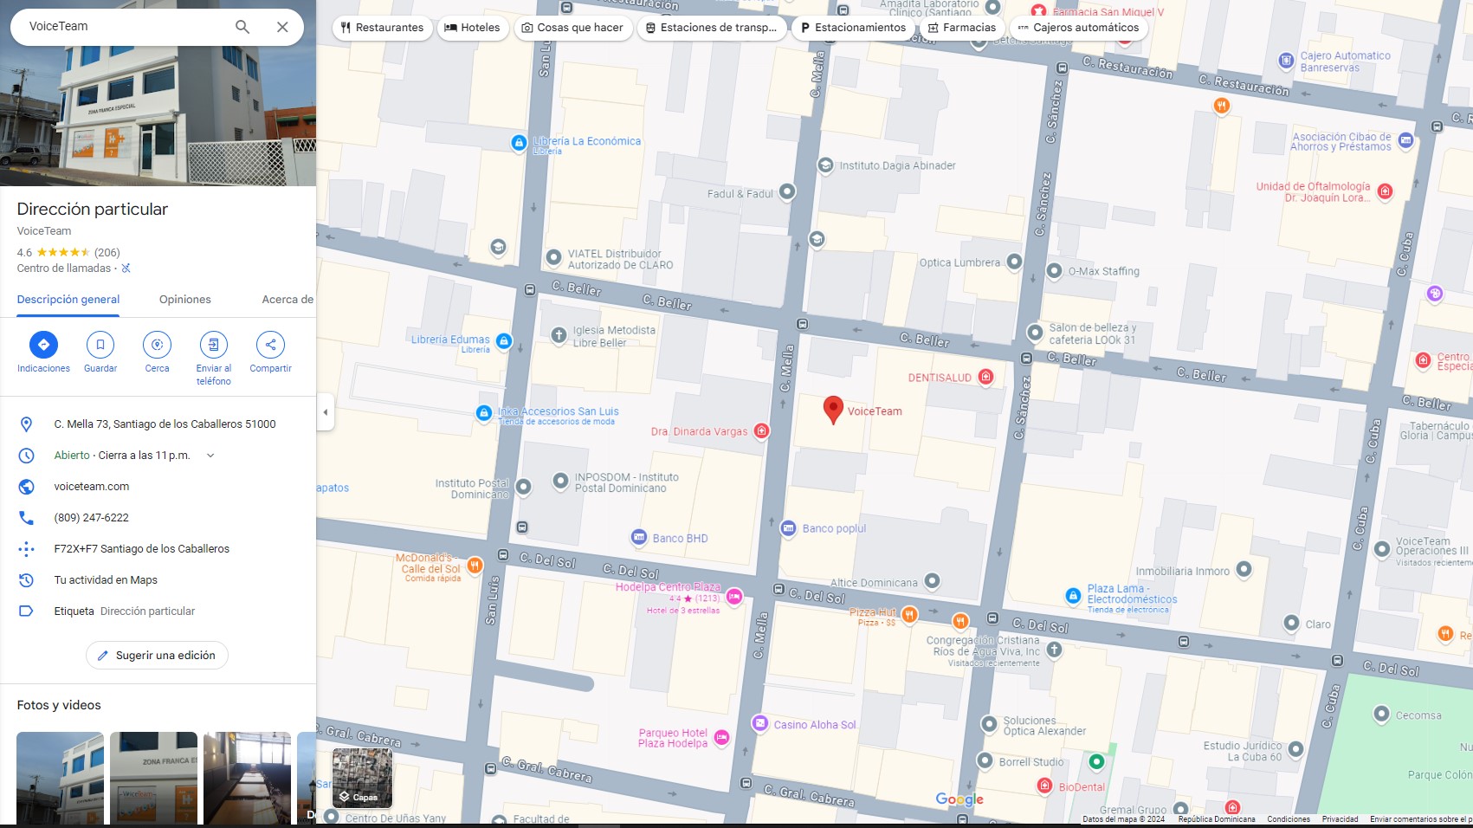
Task: Click the C. Mella 73 address row
Action: [158, 424]
